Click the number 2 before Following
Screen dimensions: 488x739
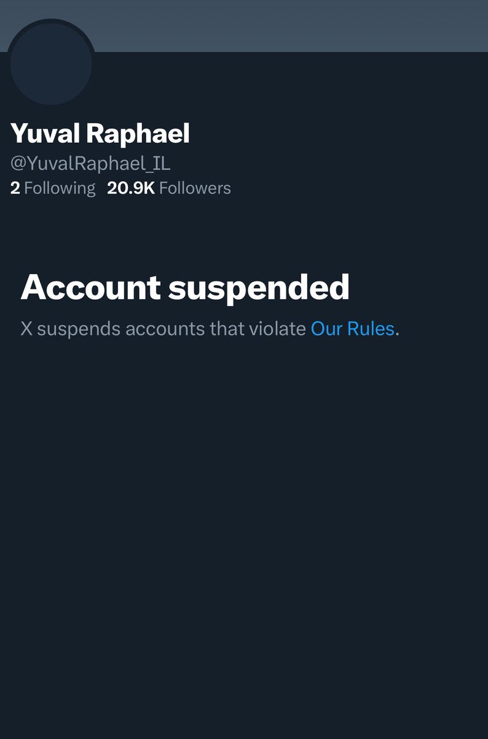pyautogui.click(x=15, y=188)
